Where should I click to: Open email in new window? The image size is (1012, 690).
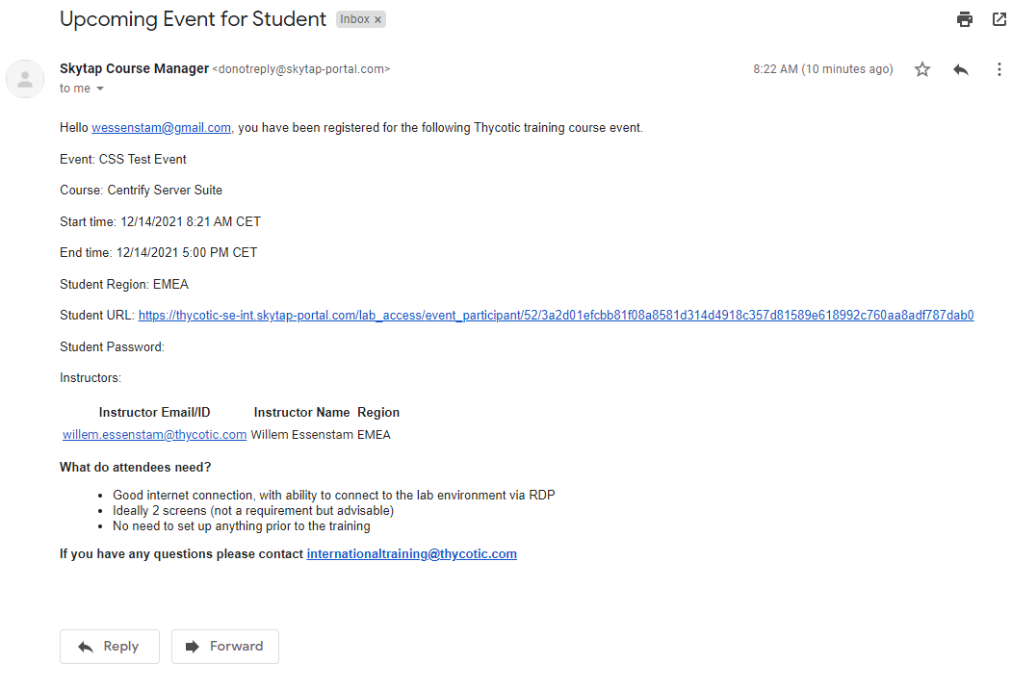[999, 19]
